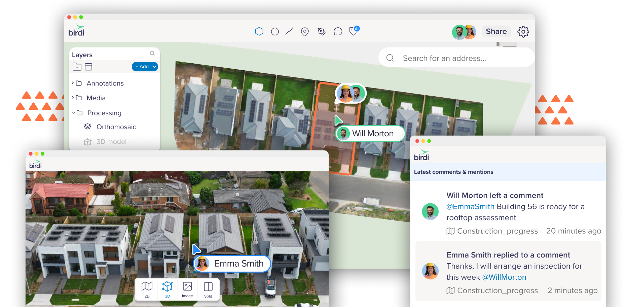Open collaborator avatars next to Share
The height and width of the screenshot is (307, 627).
pyautogui.click(x=464, y=32)
